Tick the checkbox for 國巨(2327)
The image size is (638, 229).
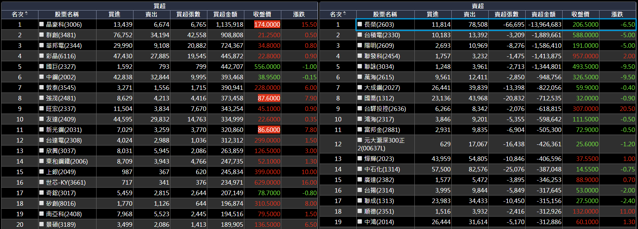tap(41, 66)
